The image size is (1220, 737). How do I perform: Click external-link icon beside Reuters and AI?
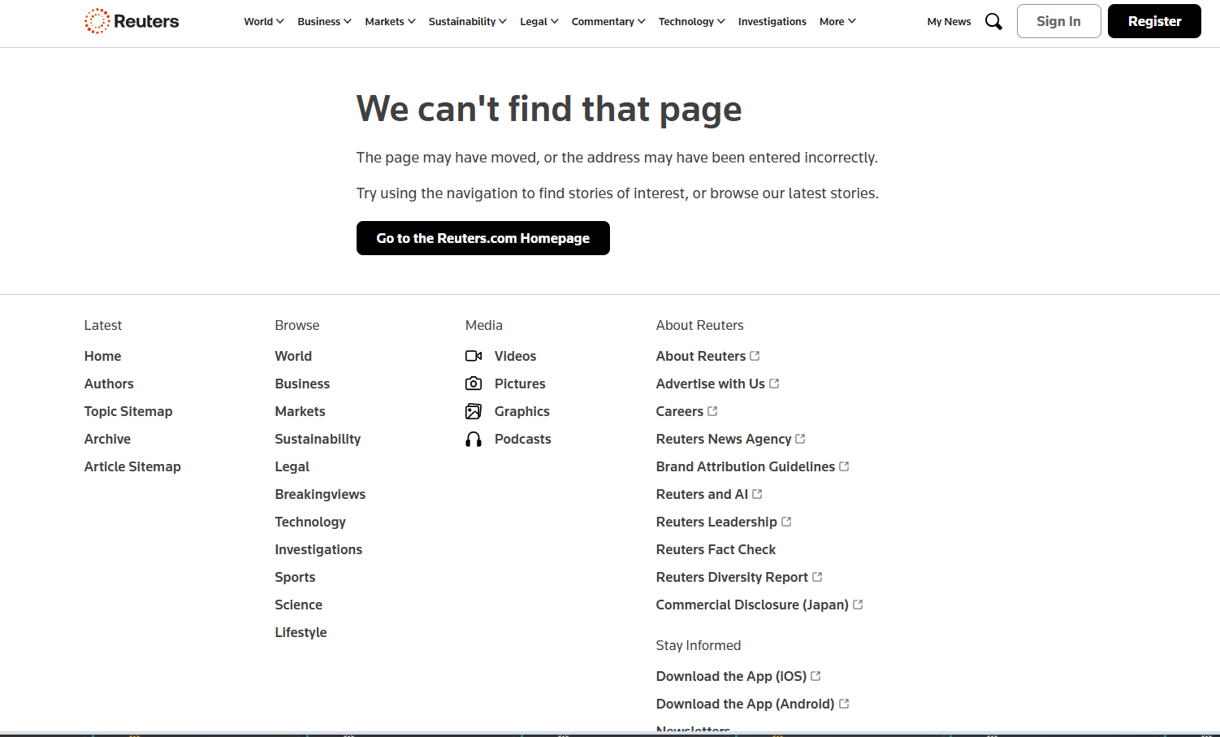pyautogui.click(x=757, y=494)
